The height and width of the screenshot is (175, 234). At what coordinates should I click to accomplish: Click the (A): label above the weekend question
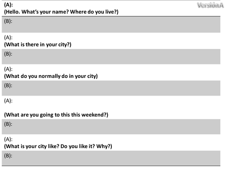[8, 101]
